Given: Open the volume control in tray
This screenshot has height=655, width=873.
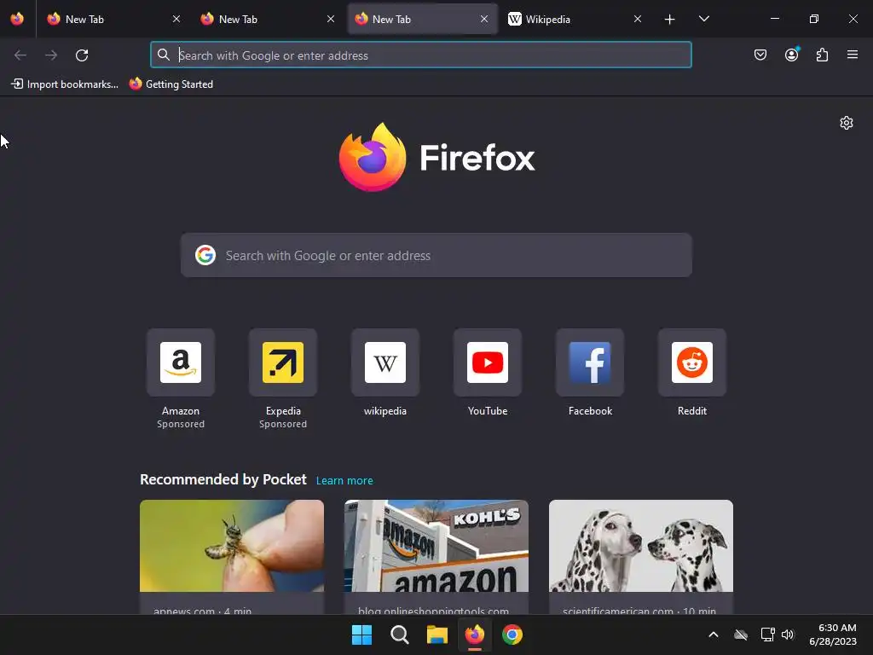Looking at the screenshot, I should pos(788,635).
